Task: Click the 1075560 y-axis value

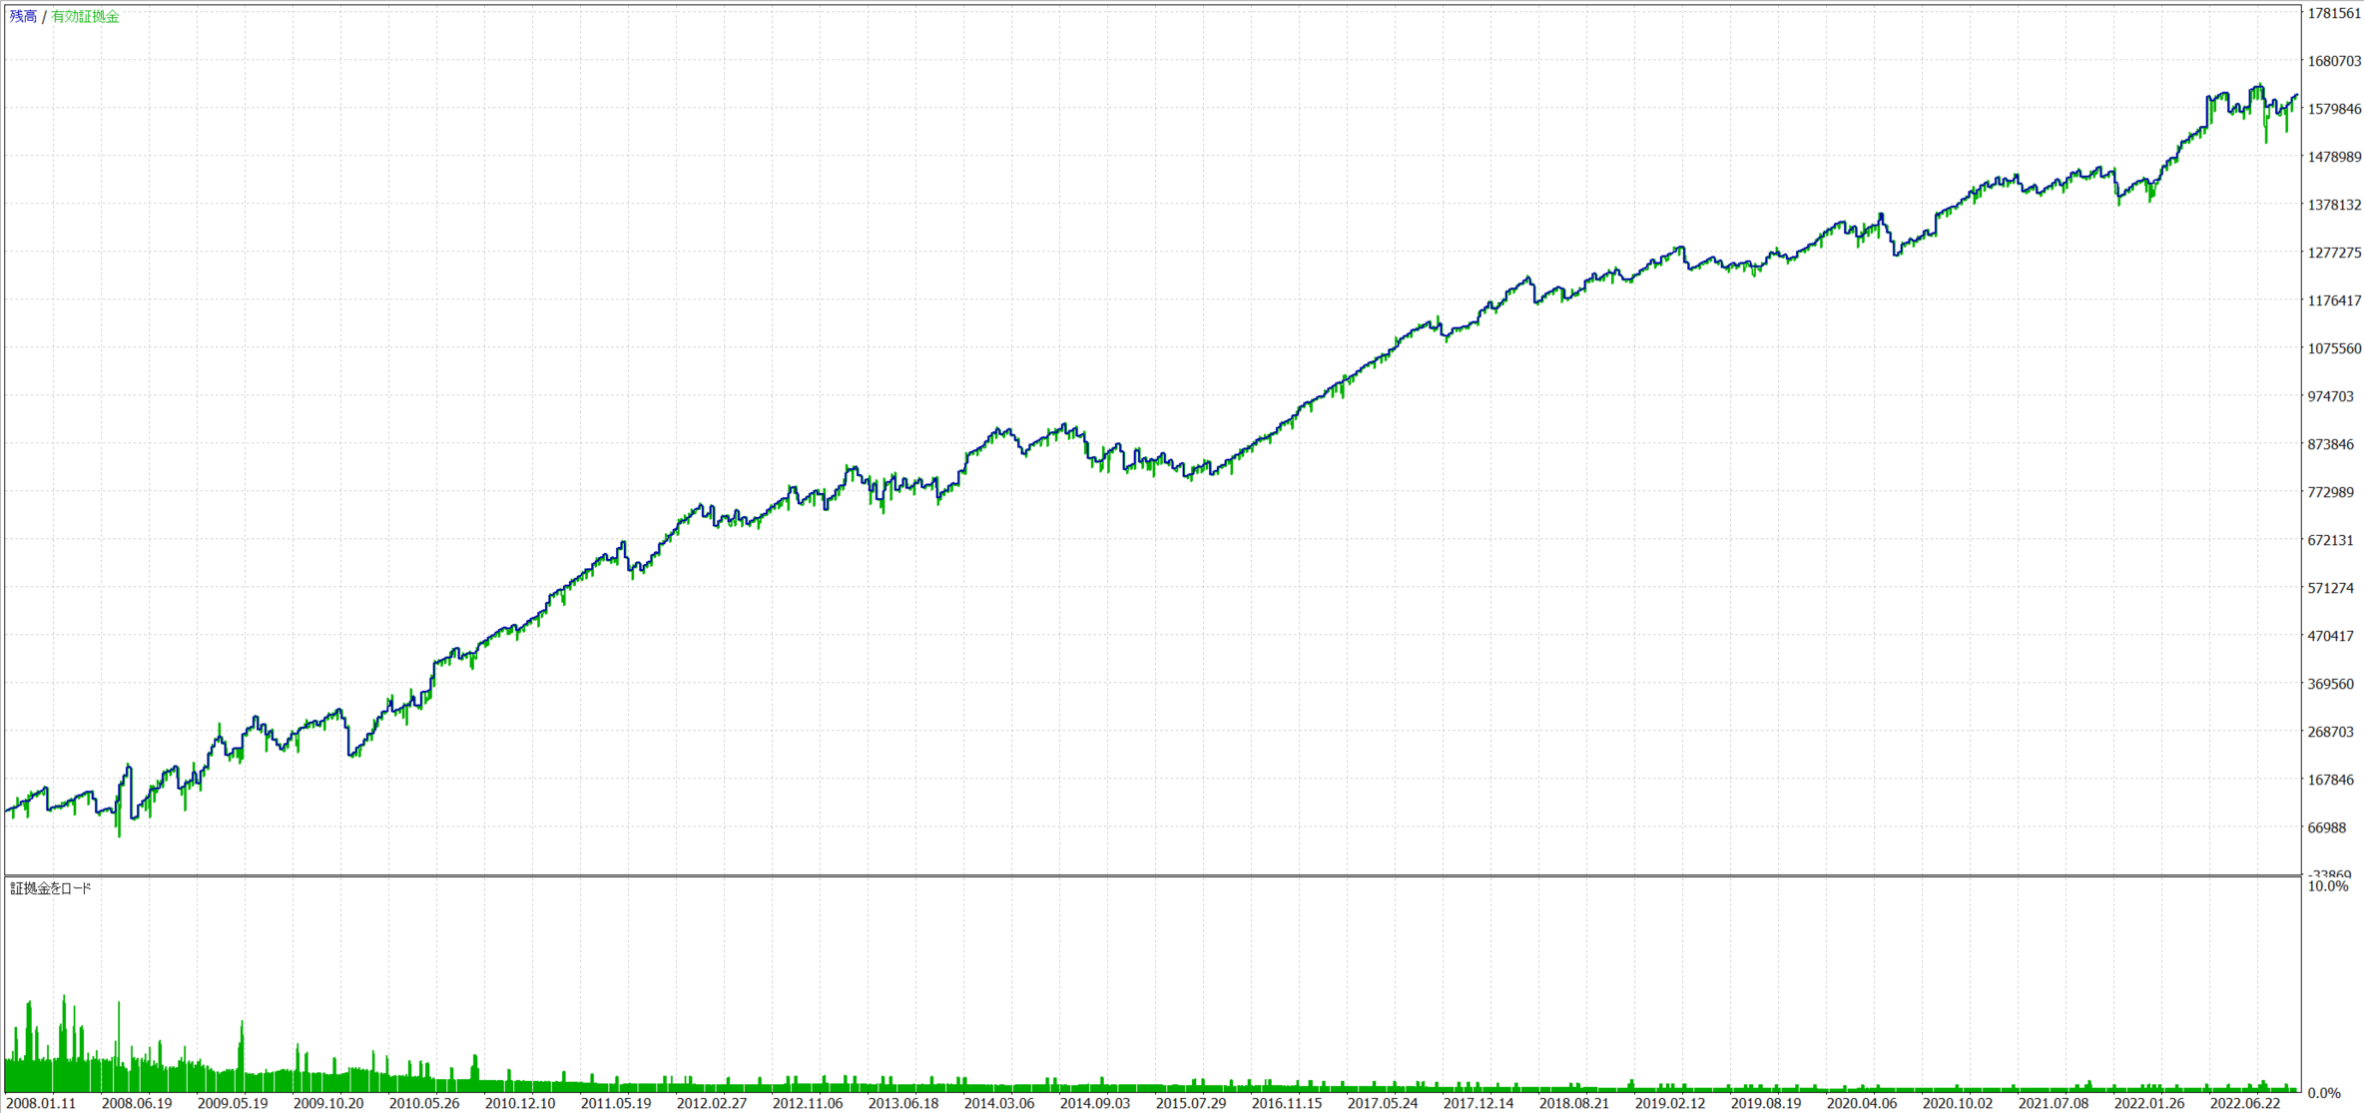Action: (x=2333, y=348)
